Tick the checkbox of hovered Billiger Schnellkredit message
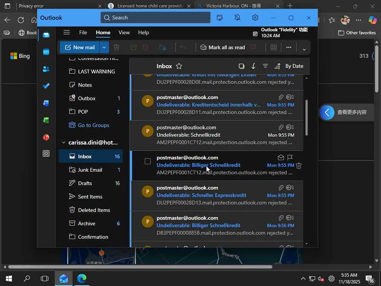 (x=147, y=161)
